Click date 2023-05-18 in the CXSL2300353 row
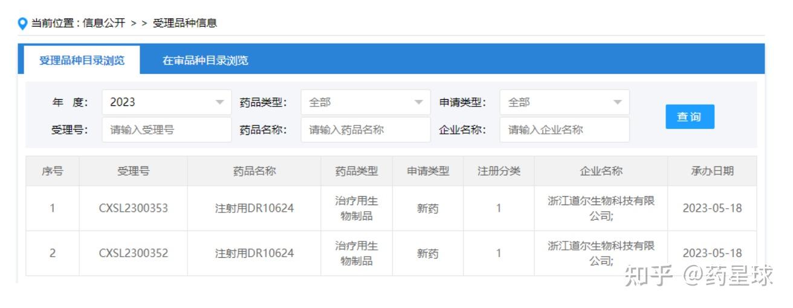Image resolution: width=793 pixels, height=308 pixels. pyautogui.click(x=712, y=208)
